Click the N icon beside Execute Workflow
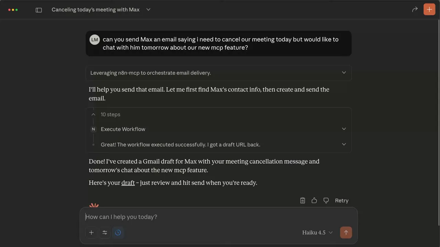Viewport: 440px width, 247px height. coord(93,129)
